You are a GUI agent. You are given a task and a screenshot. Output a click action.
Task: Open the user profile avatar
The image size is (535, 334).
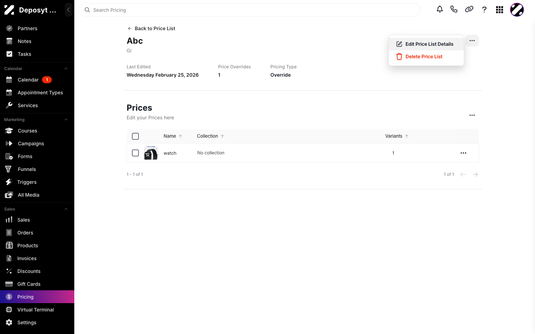[517, 10]
